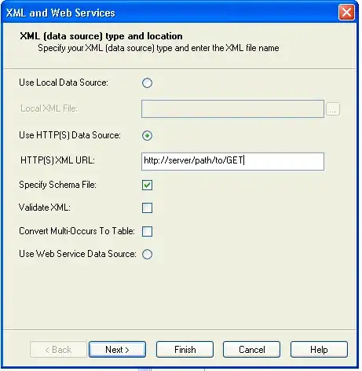Image resolution: width=362 pixels, height=371 pixels.
Task: Uncheck the Specify Schema File checkbox
Action: click(147, 185)
